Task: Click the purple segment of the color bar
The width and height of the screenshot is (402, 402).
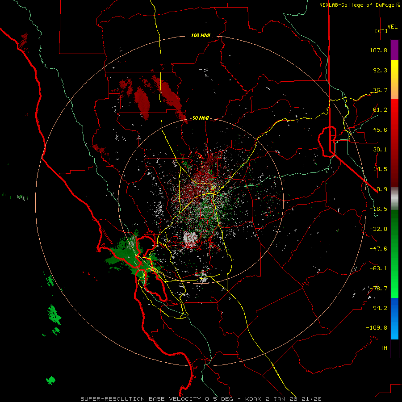Action: (394, 50)
